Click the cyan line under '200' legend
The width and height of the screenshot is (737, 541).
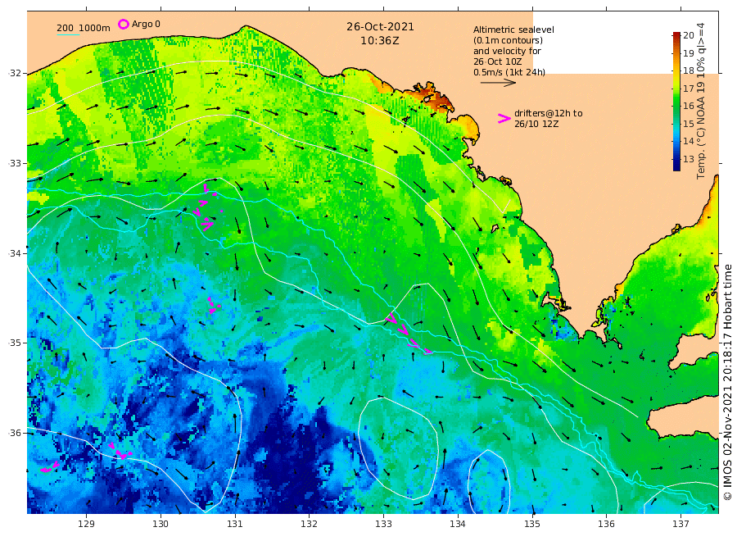tap(68, 34)
